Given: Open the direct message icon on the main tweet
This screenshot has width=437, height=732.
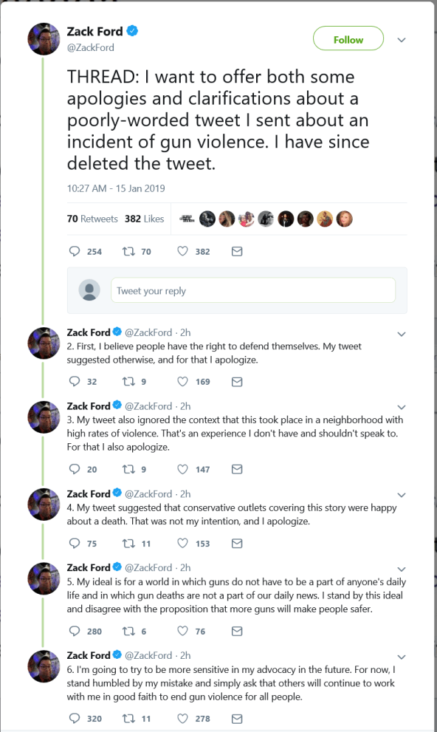Looking at the screenshot, I should pyautogui.click(x=236, y=251).
